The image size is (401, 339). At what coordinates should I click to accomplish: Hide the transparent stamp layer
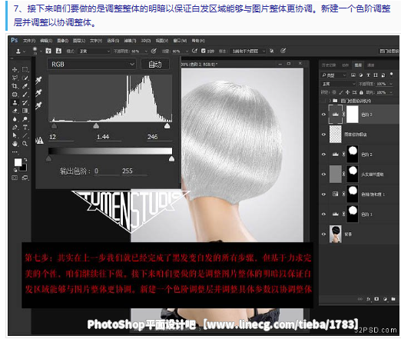323,135
